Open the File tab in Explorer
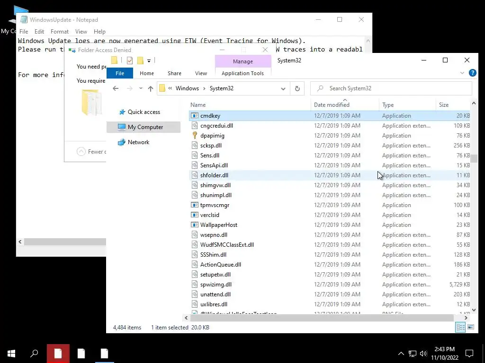 tap(120, 73)
